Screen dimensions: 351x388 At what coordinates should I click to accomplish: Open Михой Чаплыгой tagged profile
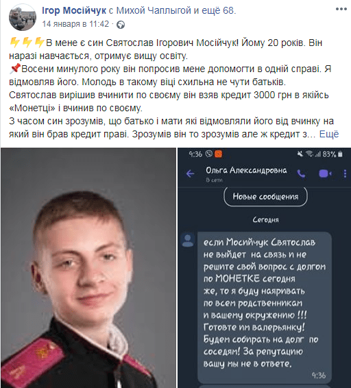[154, 10]
